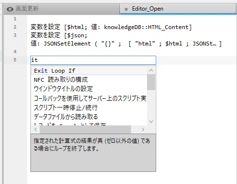Select the Editor_Open tab
The image size is (237, 184).
tap(178, 9)
